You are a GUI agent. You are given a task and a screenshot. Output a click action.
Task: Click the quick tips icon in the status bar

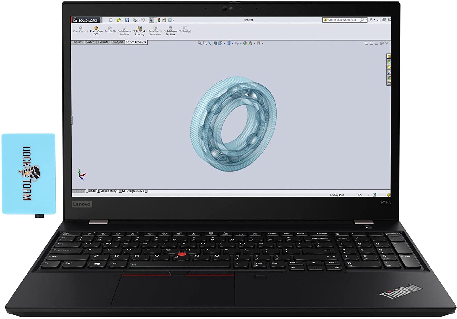click(x=374, y=195)
